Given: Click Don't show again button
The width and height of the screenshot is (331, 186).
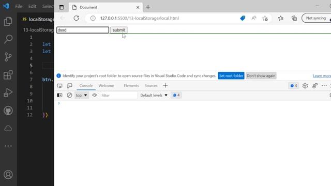Looking at the screenshot, I should 261,76.
